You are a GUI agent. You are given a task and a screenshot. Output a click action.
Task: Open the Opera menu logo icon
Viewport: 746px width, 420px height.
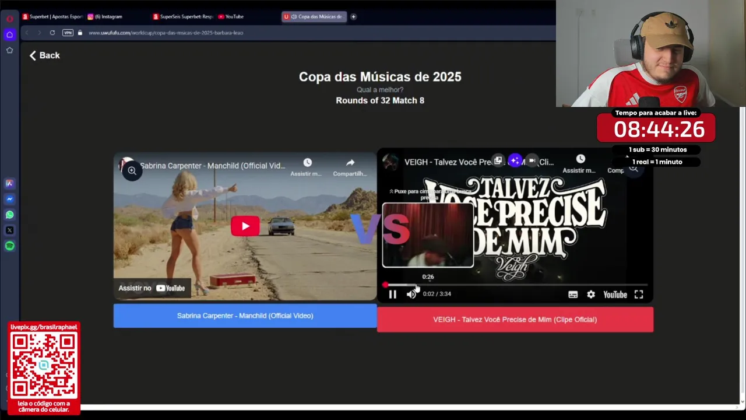9,19
